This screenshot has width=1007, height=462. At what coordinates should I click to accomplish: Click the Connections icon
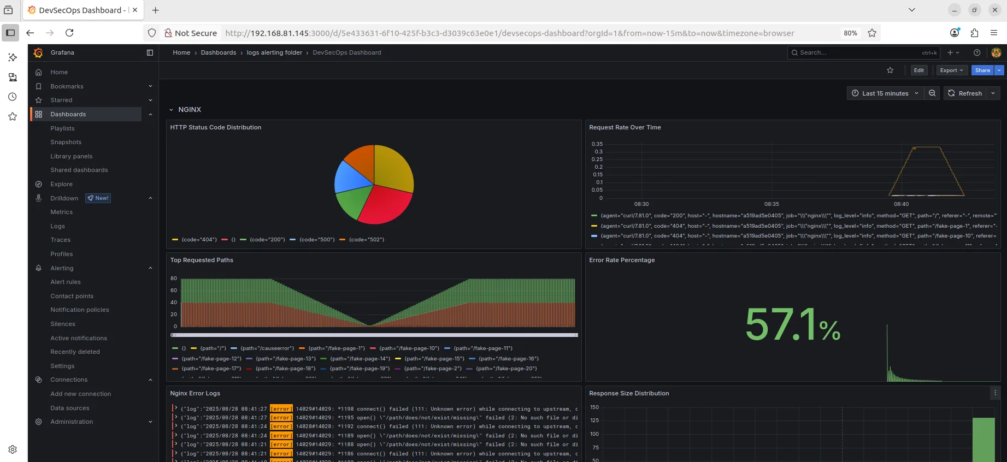(38, 380)
